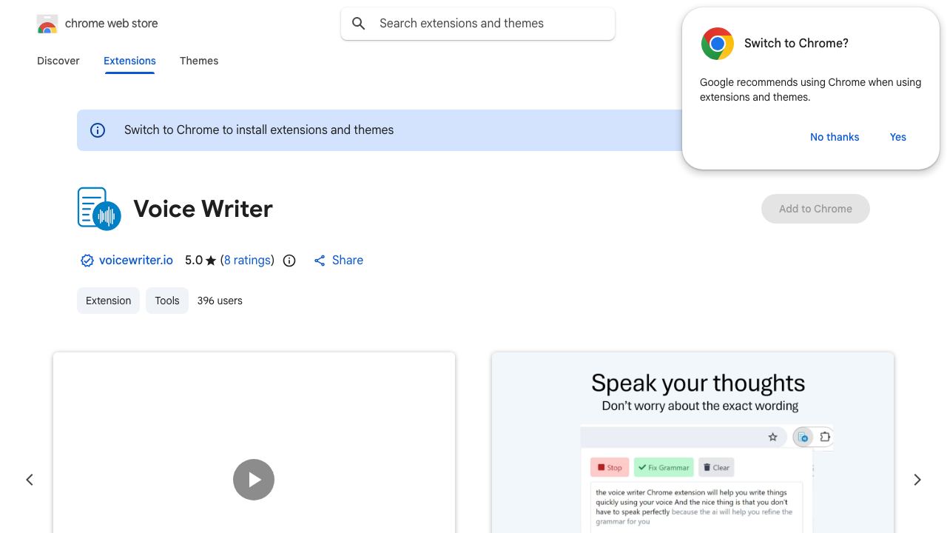947x533 pixels.
Task: Click Clear in the screenshot preview
Action: (716, 467)
